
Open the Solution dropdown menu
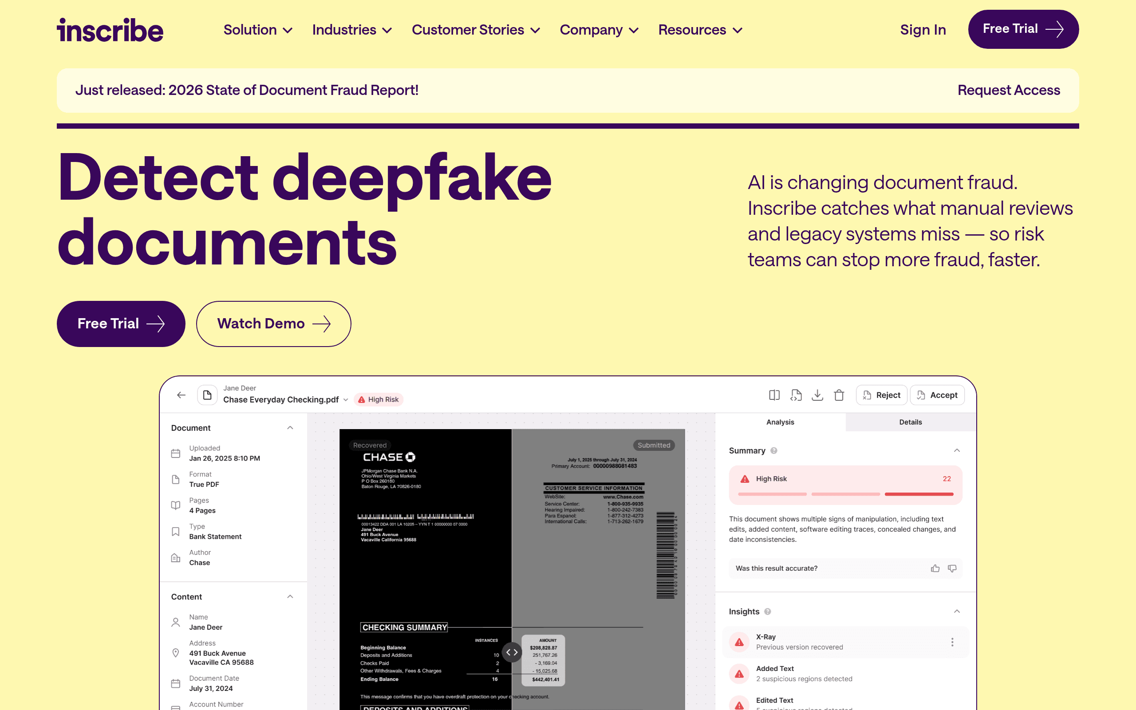pyautogui.click(x=258, y=30)
